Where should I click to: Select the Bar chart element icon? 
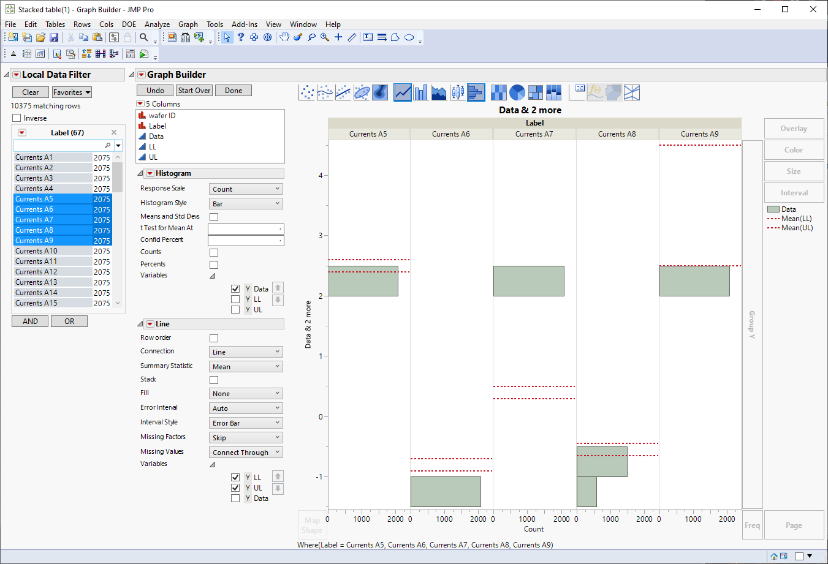coord(421,92)
